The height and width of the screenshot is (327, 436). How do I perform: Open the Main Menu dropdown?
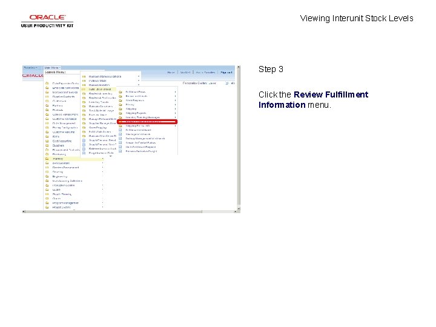(52, 68)
